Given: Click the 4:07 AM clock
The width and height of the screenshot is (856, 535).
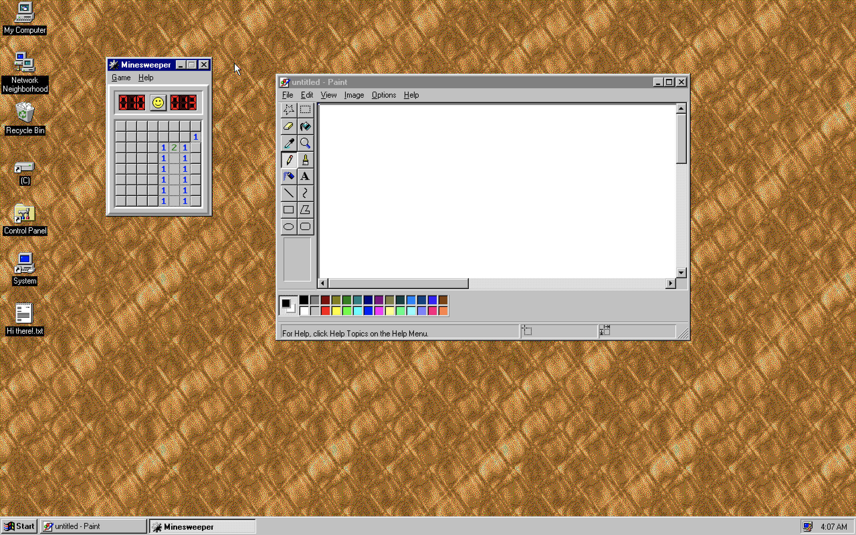Looking at the screenshot, I should pos(833,527).
